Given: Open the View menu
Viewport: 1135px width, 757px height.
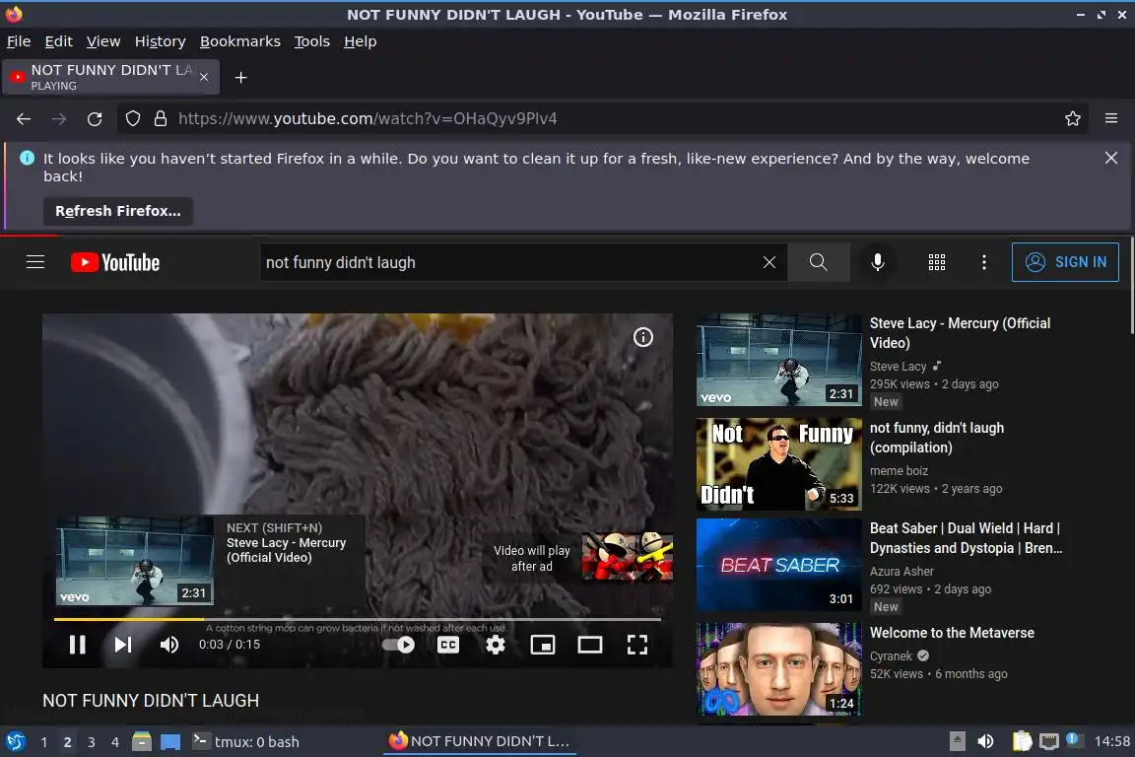Looking at the screenshot, I should click(x=103, y=41).
